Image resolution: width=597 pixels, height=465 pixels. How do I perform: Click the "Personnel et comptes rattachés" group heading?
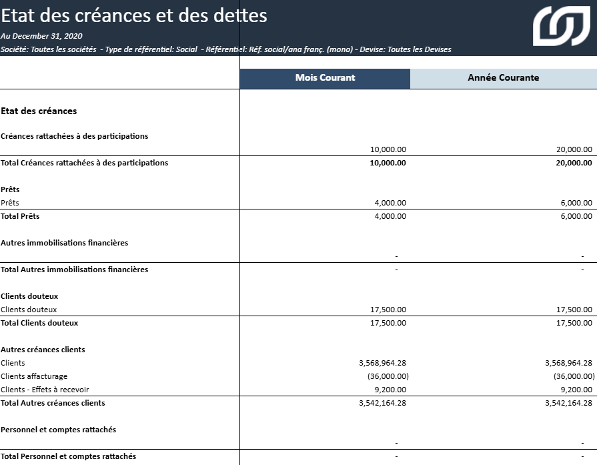tap(58, 430)
